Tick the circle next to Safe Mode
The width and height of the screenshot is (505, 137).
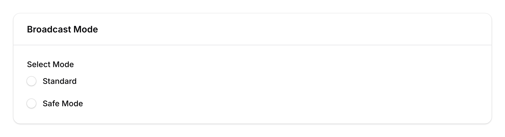pyautogui.click(x=31, y=104)
